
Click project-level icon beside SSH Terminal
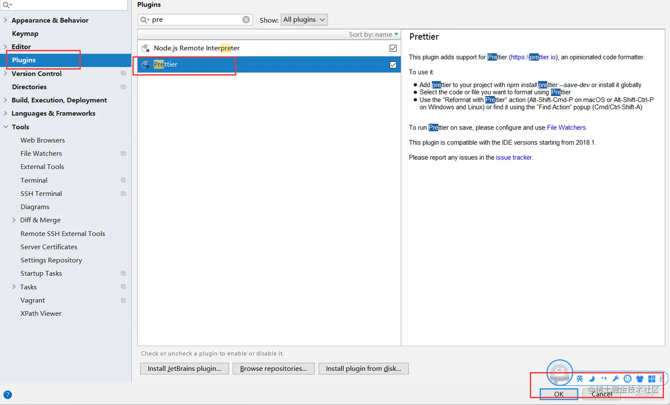(x=123, y=193)
